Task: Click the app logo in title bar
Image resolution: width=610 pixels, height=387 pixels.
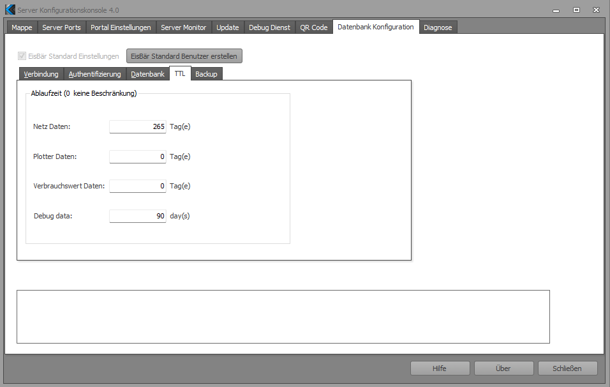Action: pyautogui.click(x=10, y=10)
